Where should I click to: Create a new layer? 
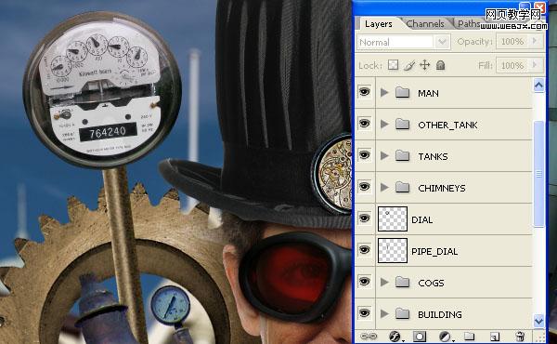(495, 337)
